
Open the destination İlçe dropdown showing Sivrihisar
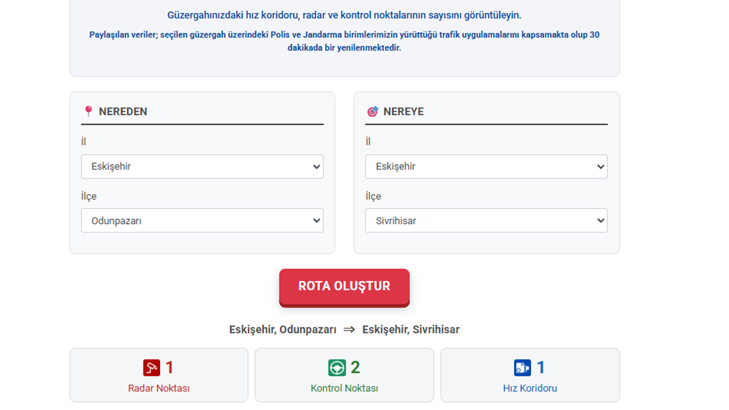(x=486, y=220)
